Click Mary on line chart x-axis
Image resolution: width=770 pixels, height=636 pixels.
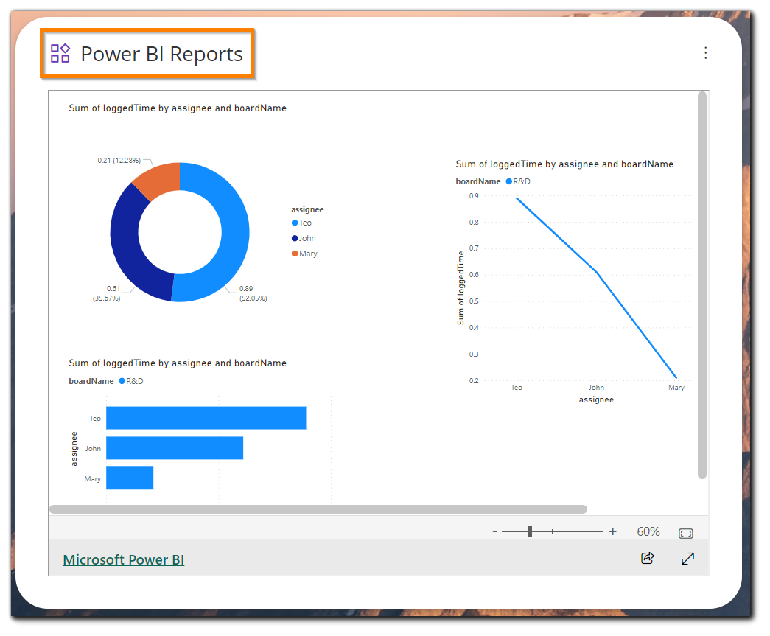coord(676,388)
